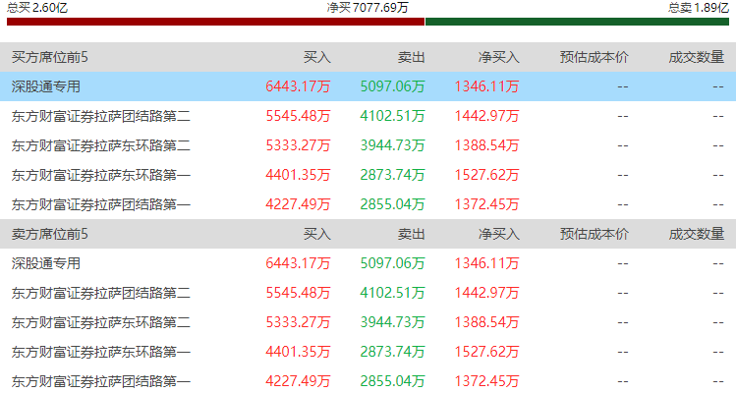The height and width of the screenshot is (393, 736).
Task: Click 净买入 column header in 卖方席位前5 header row
Action: click(498, 234)
